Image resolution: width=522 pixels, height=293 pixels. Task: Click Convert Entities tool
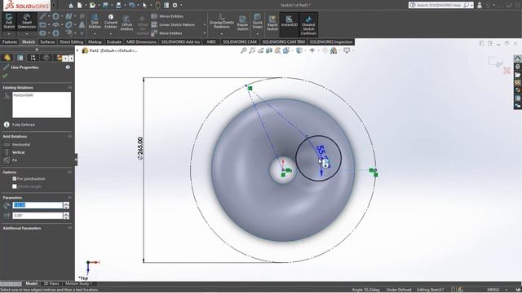[x=111, y=22]
